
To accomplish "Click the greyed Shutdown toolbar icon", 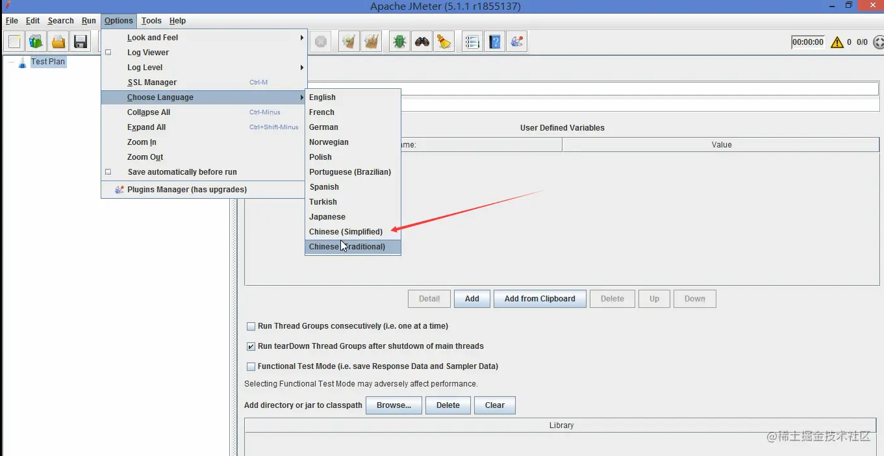I will tap(320, 42).
